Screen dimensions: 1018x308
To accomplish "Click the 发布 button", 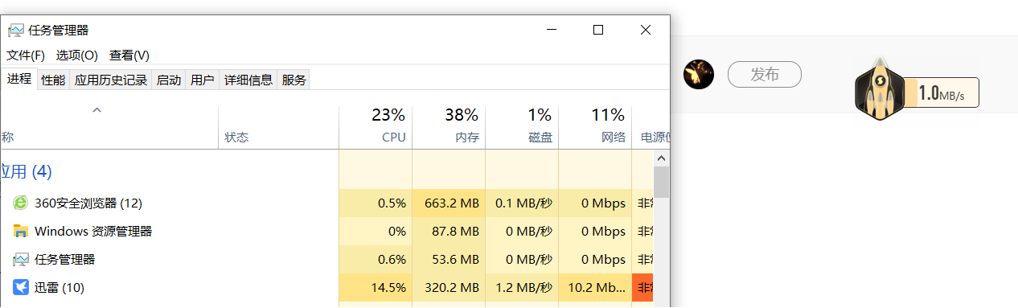I will (765, 74).
